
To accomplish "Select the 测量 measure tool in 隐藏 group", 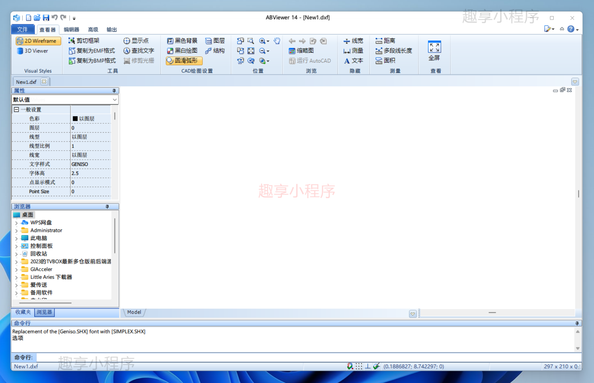I will coord(353,51).
